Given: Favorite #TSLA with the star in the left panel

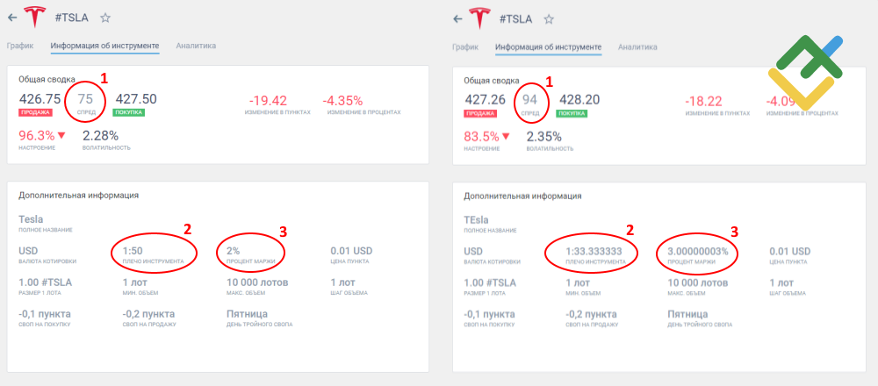Looking at the screenshot, I should tap(105, 18).
